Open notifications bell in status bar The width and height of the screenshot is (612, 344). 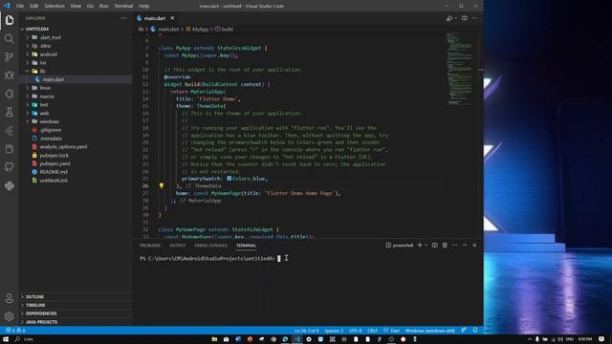point(475,330)
